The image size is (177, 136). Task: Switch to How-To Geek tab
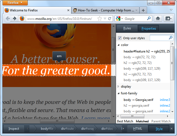click(x=106, y=10)
